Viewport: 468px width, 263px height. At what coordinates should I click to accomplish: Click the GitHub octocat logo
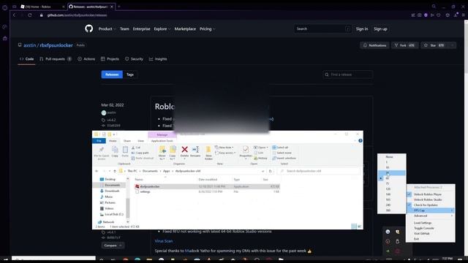tap(89, 28)
